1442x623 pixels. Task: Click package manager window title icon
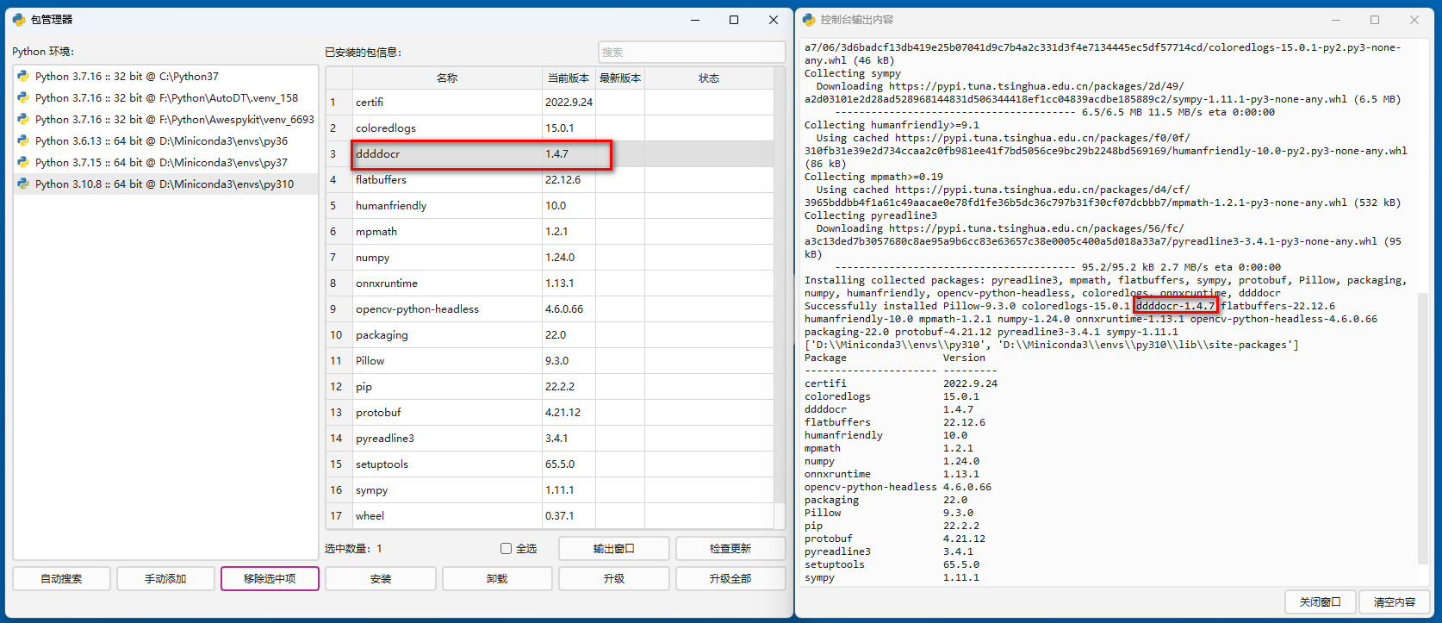tap(19, 19)
